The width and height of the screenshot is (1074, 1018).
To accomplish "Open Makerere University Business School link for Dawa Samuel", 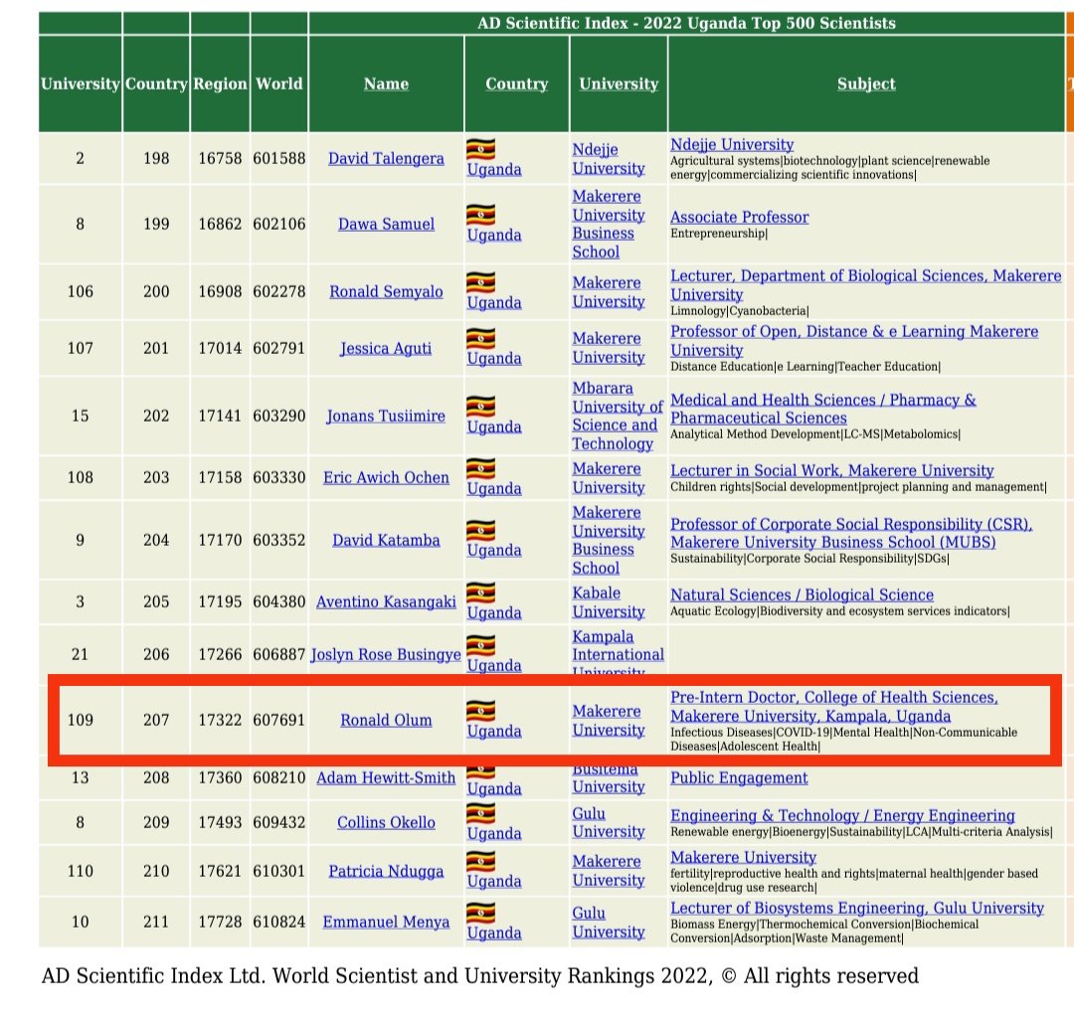I will [x=609, y=224].
